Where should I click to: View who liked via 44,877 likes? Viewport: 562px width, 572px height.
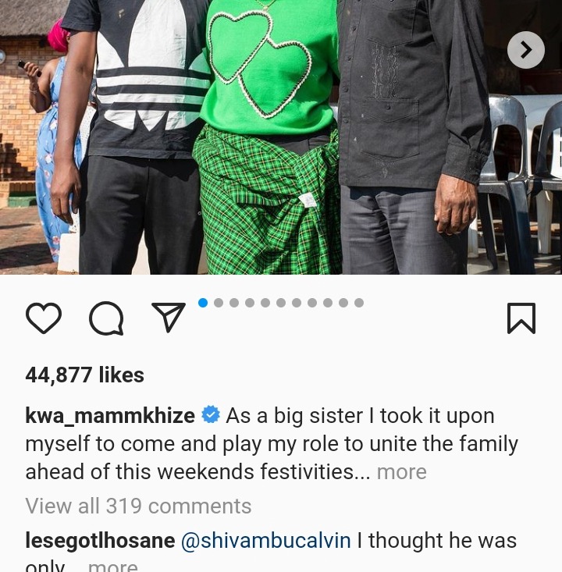(84, 375)
